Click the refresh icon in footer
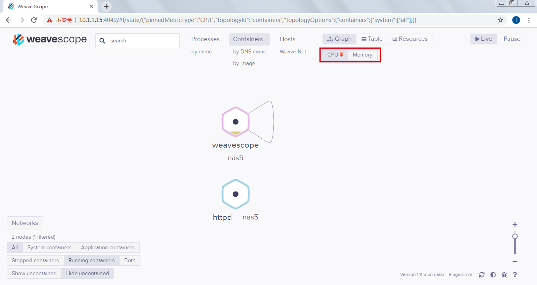The image size is (537, 285). (482, 275)
